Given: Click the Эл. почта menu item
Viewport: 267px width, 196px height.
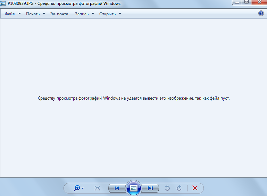Looking at the screenshot, I should pos(59,14).
